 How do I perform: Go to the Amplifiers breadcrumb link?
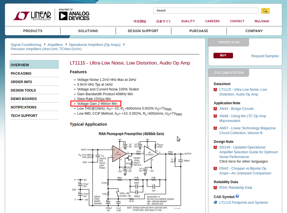[x=55, y=45]
